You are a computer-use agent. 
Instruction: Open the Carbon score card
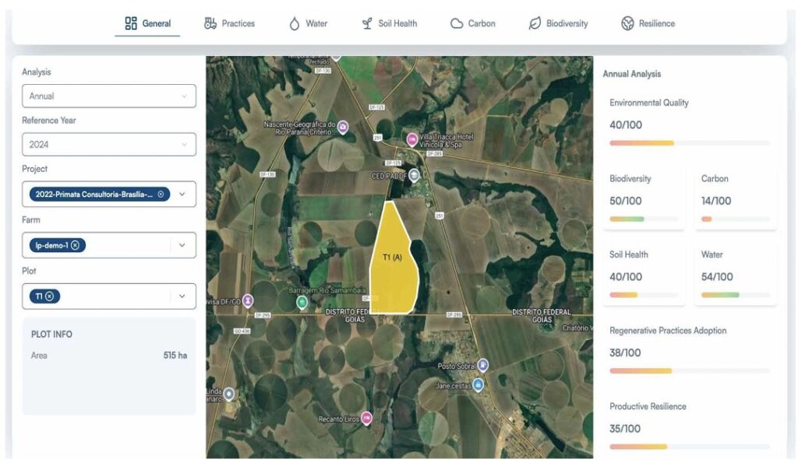tap(736, 199)
